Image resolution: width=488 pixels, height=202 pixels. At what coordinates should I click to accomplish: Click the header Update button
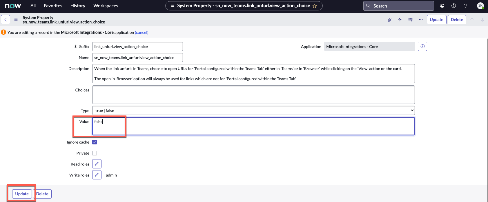[436, 20]
